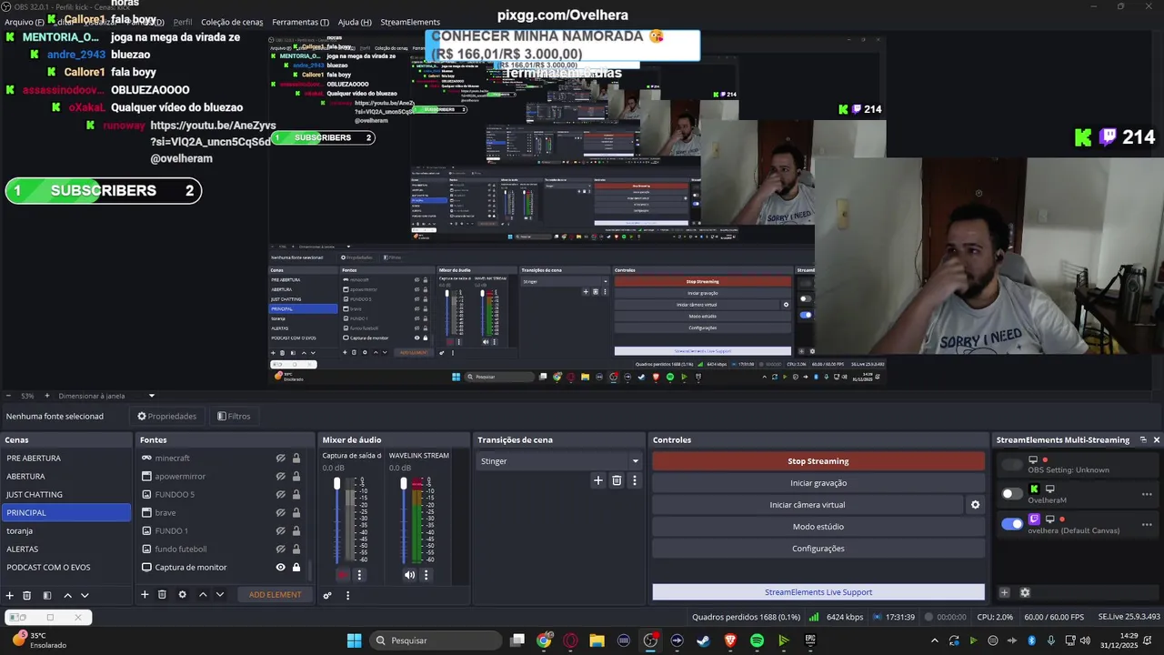1164x655 pixels.
Task: Open transition properties three-dots menu
Action: coord(635,480)
